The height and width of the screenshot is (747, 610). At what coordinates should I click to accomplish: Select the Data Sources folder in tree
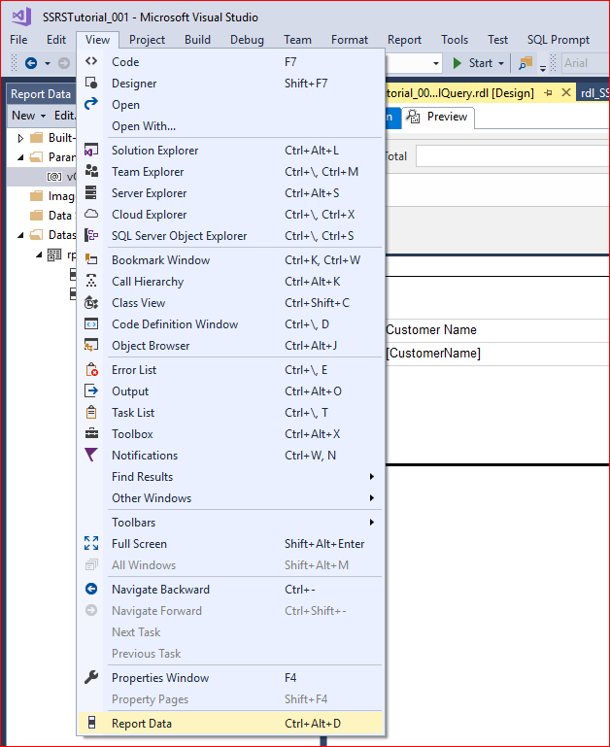coord(52,216)
